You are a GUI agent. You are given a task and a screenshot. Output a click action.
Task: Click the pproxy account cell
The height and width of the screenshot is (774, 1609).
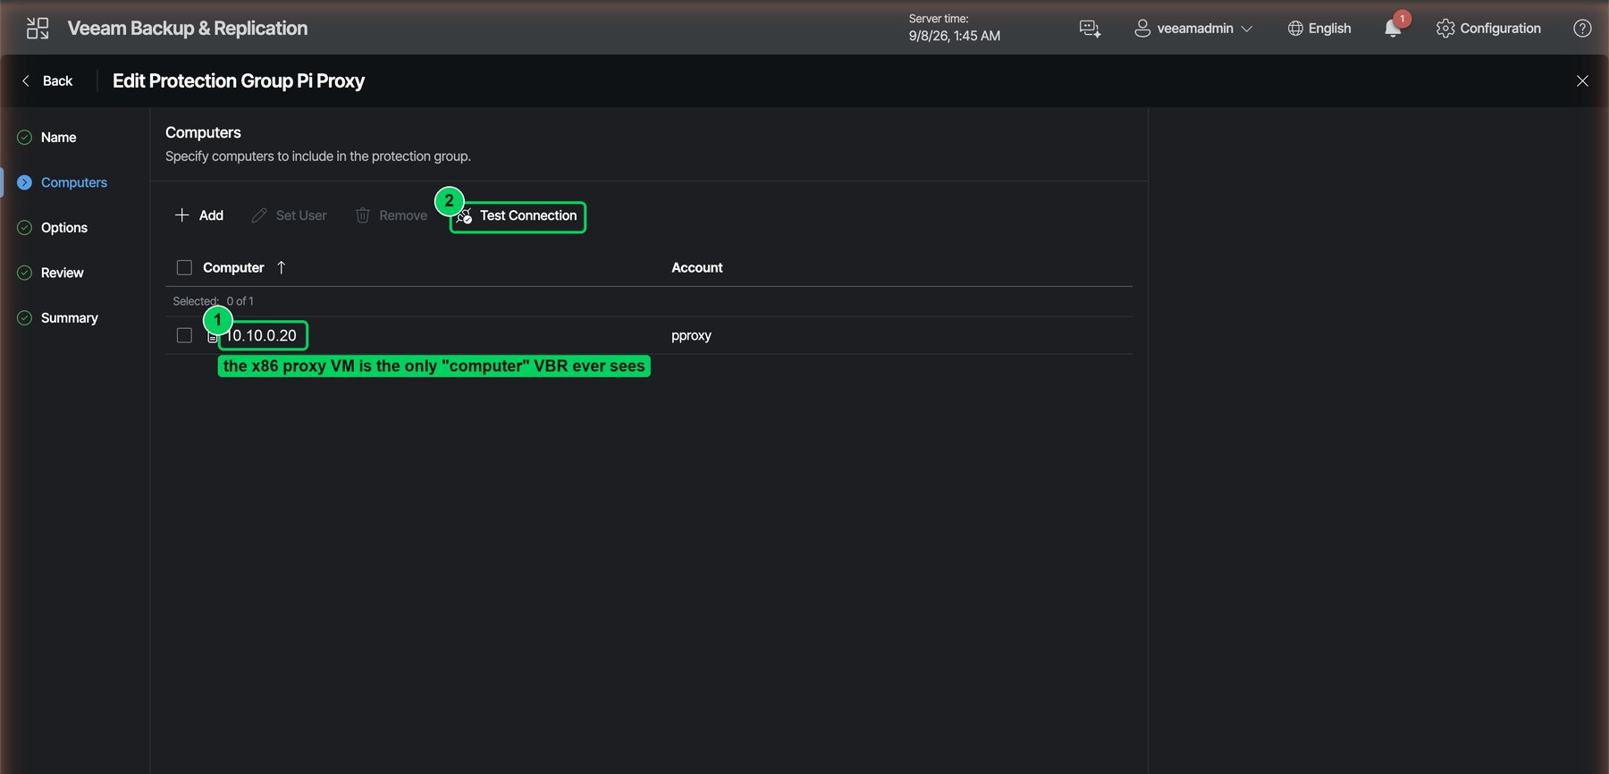pyautogui.click(x=691, y=336)
